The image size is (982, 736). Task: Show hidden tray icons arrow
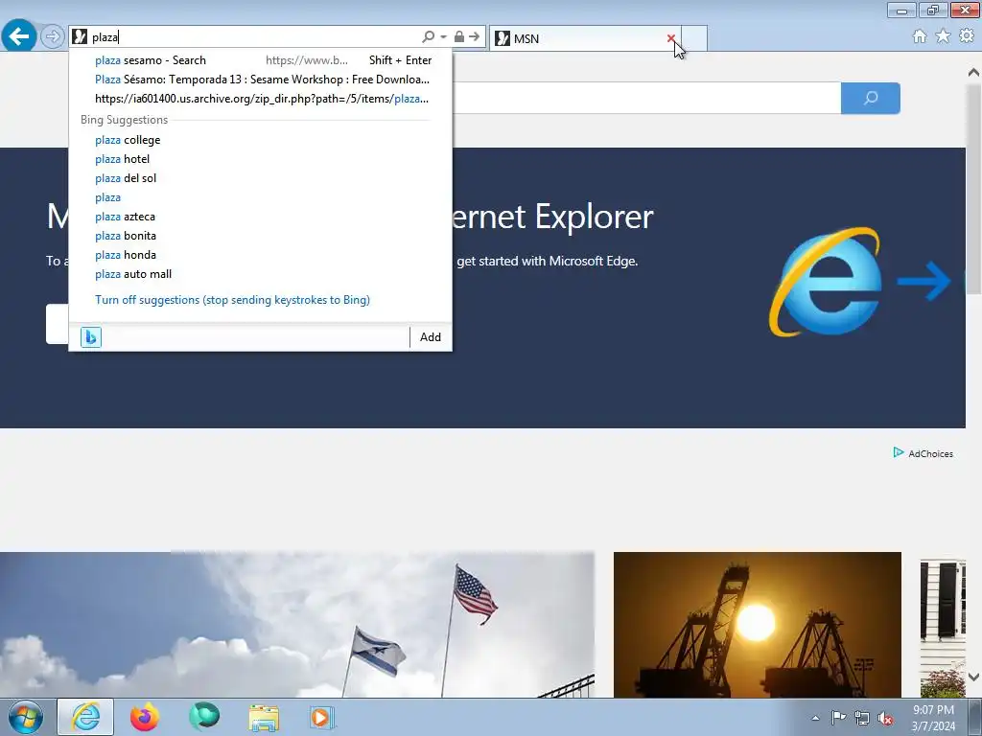click(x=815, y=718)
